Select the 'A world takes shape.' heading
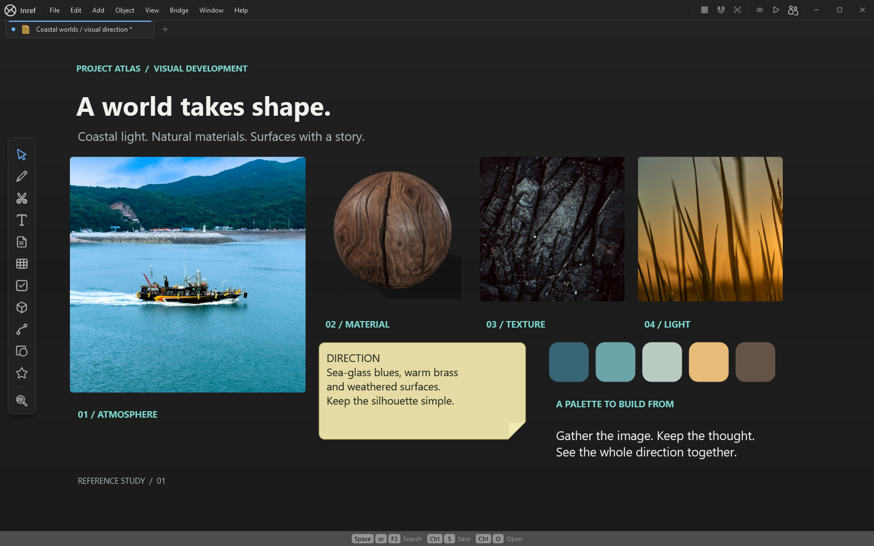This screenshot has width=874, height=546. (204, 107)
